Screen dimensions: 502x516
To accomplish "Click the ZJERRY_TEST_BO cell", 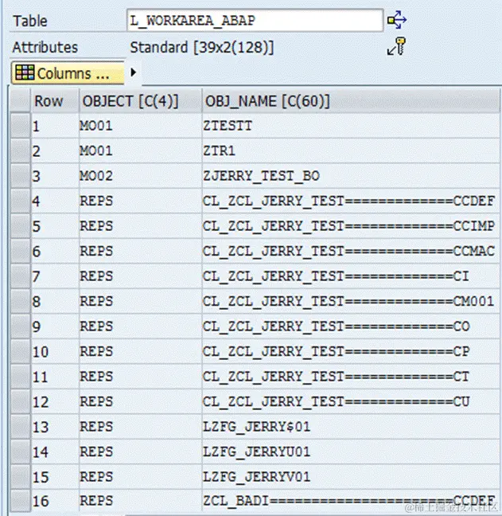I will pos(351,176).
